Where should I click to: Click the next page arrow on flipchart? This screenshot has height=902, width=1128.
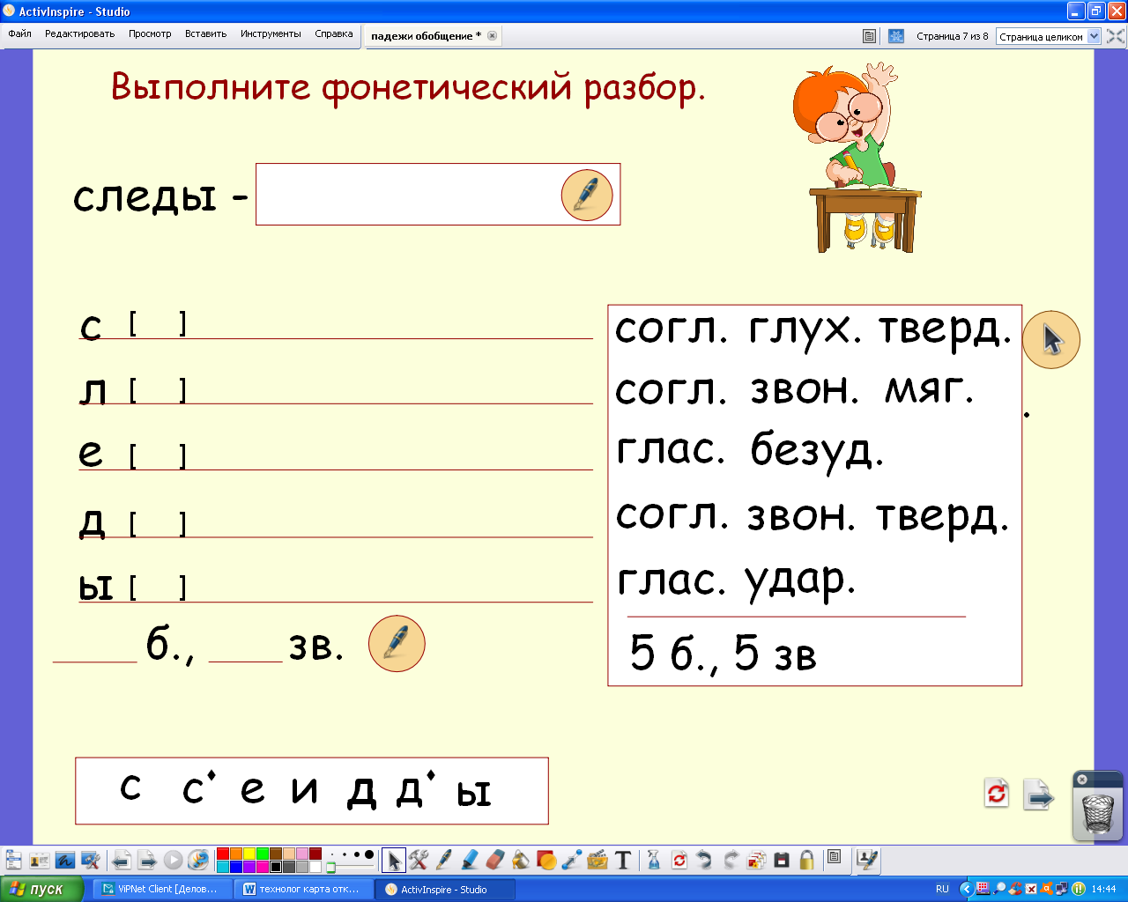click(x=1039, y=795)
